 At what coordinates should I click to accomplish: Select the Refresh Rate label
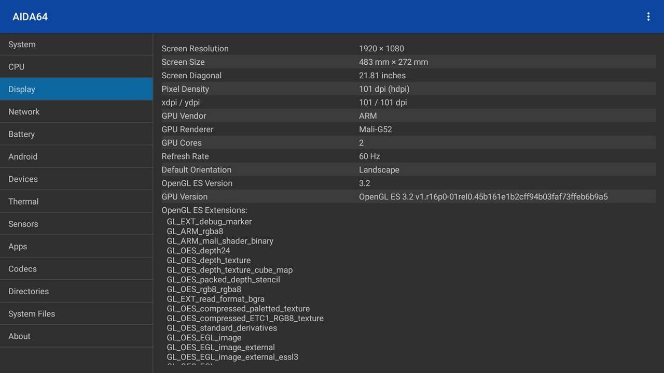tap(185, 156)
